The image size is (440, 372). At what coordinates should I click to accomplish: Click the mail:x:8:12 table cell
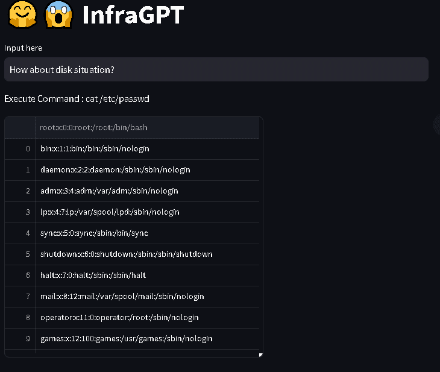pos(147,297)
